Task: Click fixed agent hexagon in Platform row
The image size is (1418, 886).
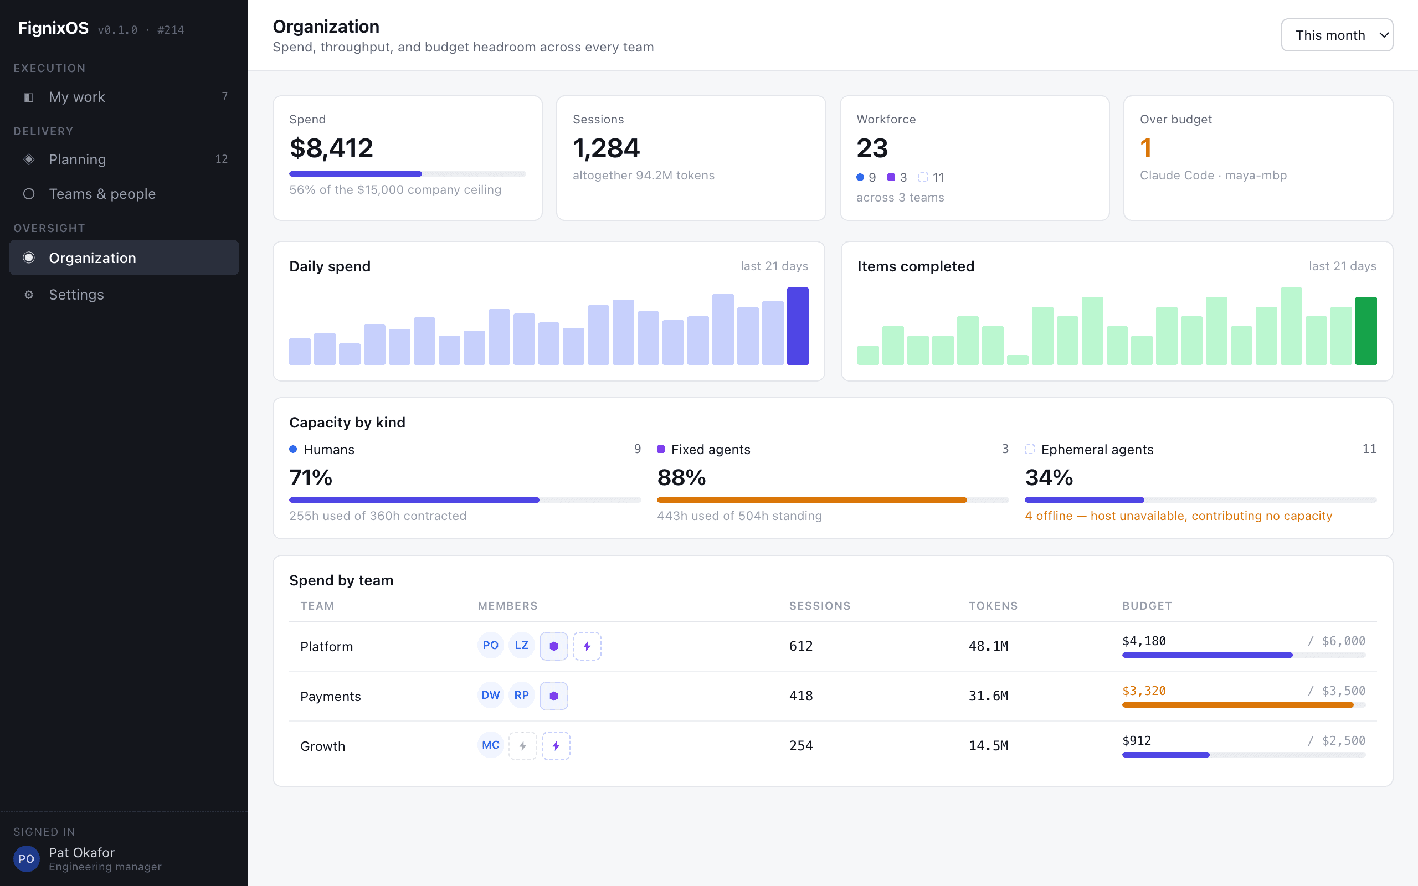Action: [x=554, y=646]
